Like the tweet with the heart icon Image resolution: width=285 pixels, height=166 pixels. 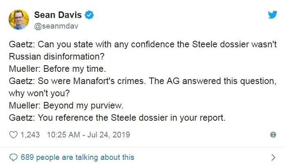coord(13,134)
